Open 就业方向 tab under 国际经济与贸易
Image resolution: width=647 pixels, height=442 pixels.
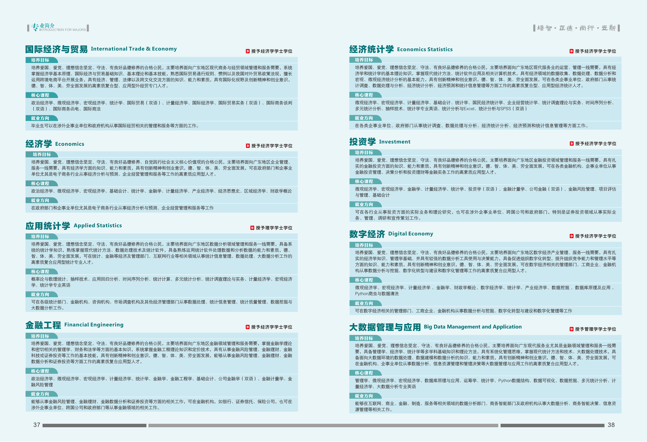coord(42,118)
